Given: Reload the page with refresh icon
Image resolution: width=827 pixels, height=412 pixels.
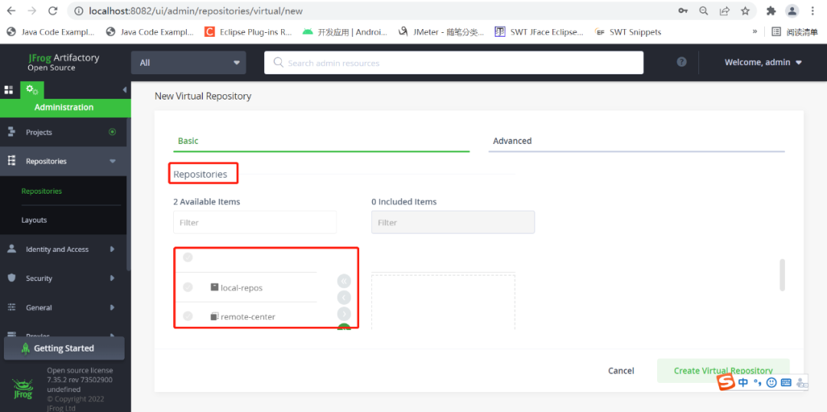Looking at the screenshot, I should point(53,11).
